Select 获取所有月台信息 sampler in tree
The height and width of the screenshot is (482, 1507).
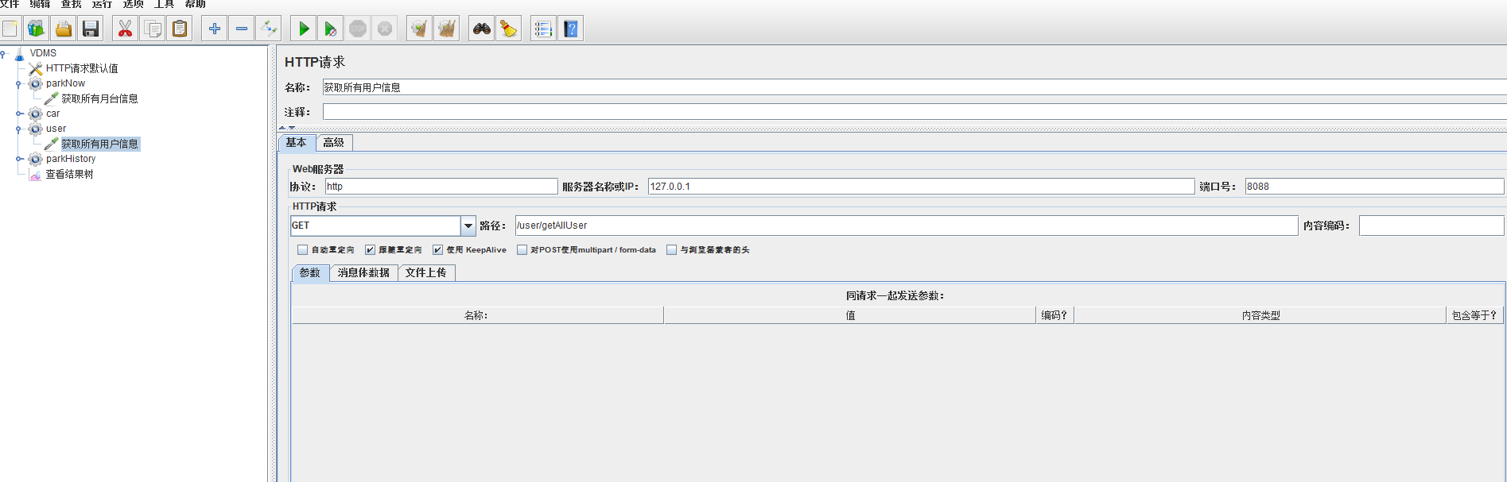(x=99, y=98)
